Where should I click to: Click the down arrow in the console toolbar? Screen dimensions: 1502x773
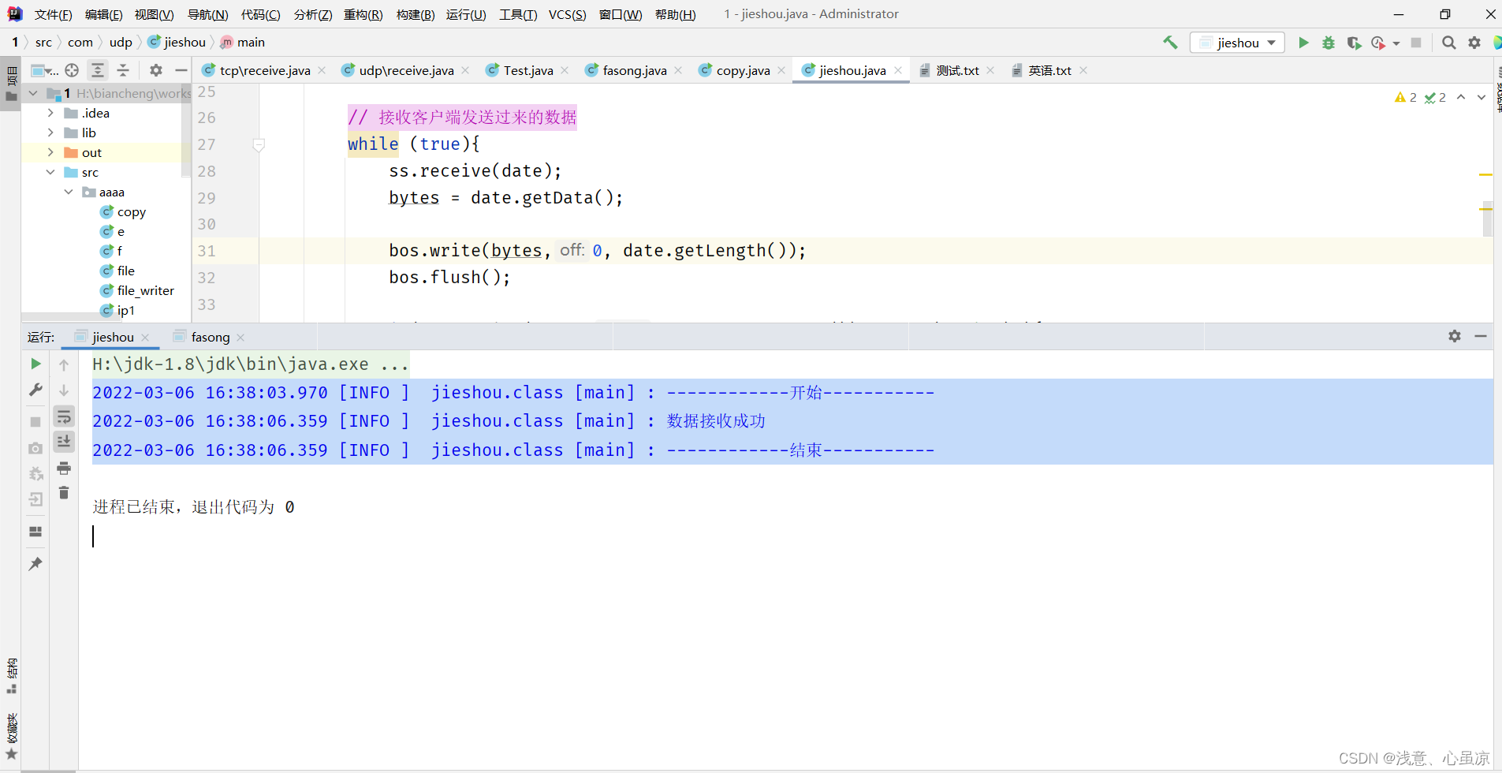(x=64, y=390)
